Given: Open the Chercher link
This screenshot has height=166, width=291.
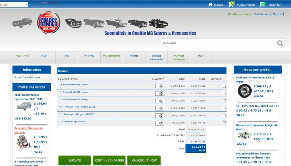Looking at the screenshot, I should point(277,14).
